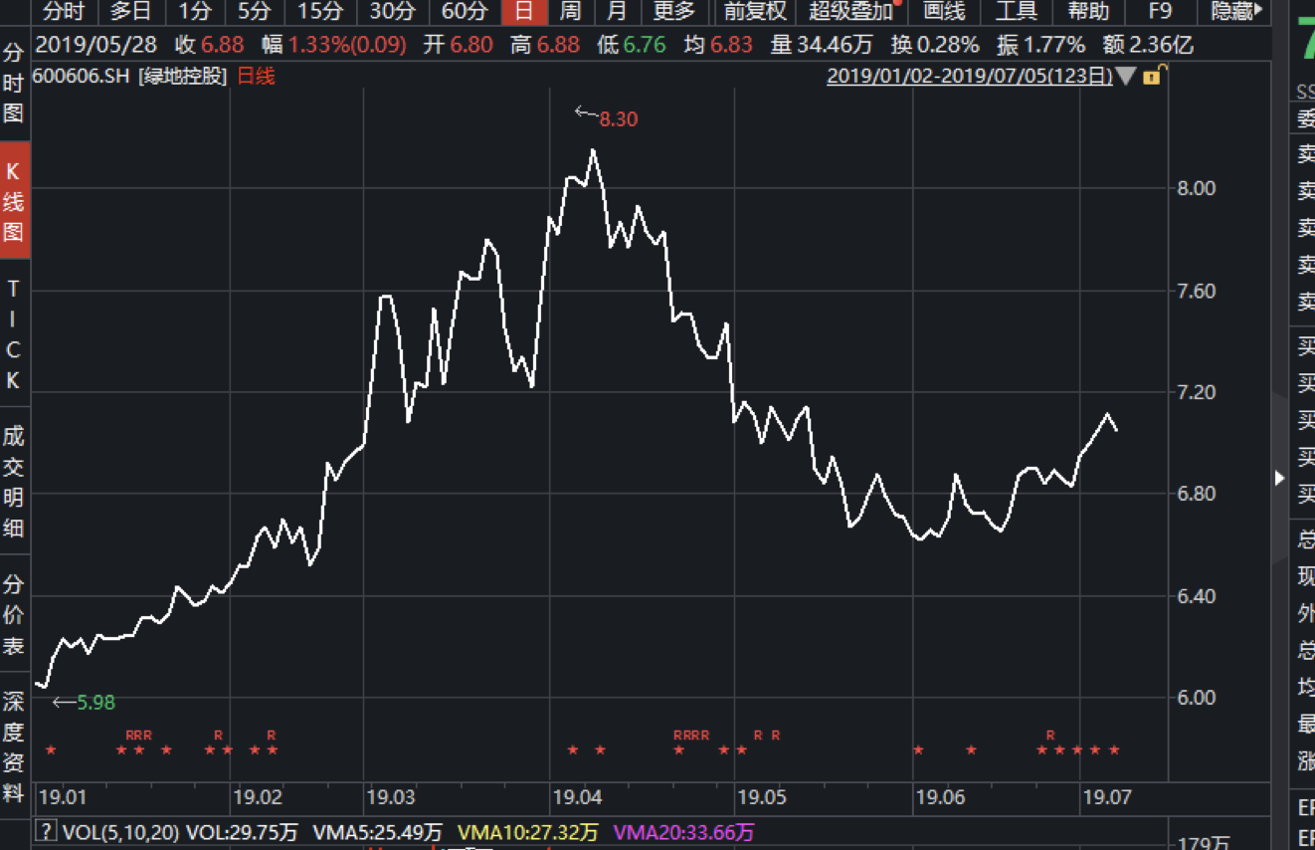Select the 日 daily period tab
The image size is (1315, 850).
[523, 12]
